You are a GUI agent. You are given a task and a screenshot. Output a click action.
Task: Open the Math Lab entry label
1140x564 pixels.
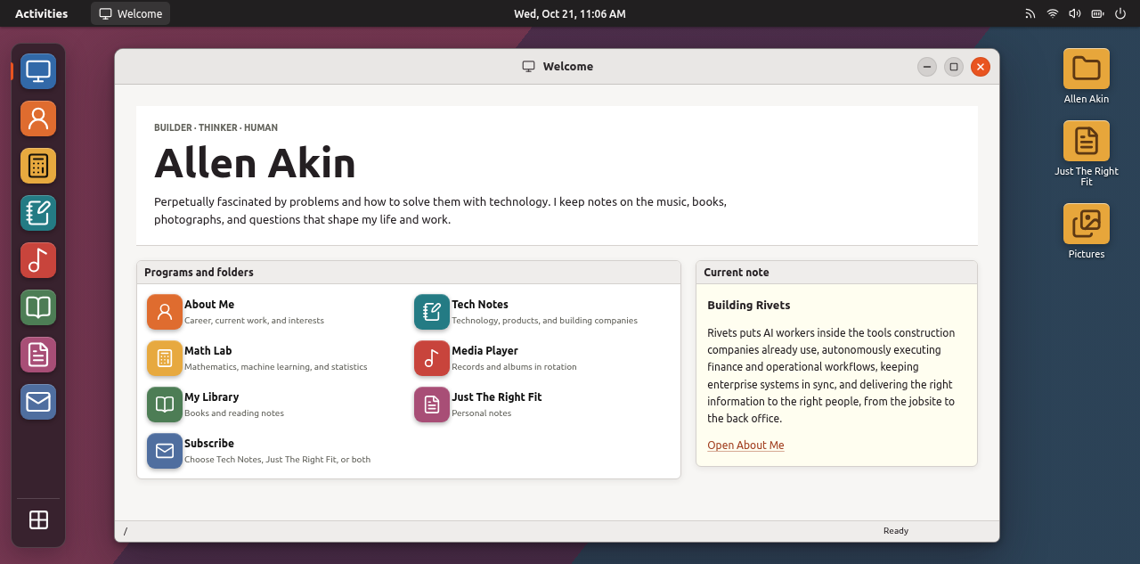pyautogui.click(x=208, y=351)
